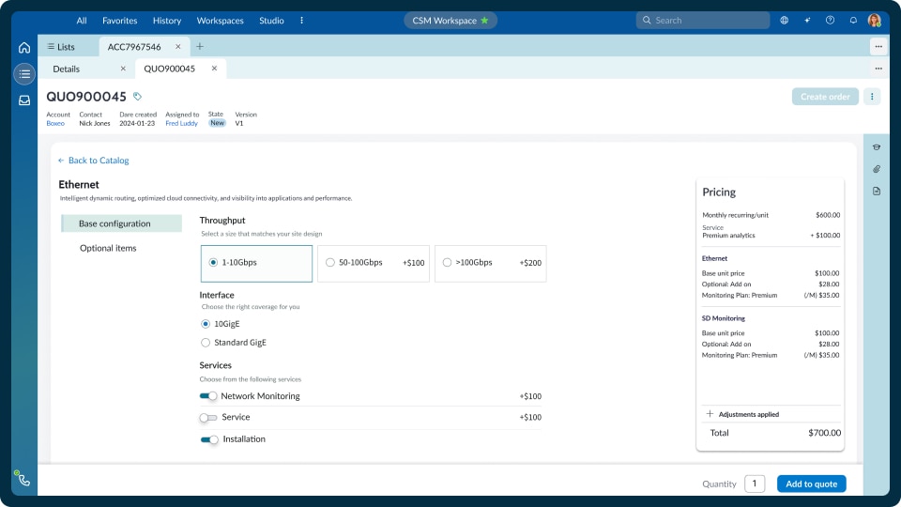Open the phone softphone icon
This screenshot has height=507, width=901.
23,479
